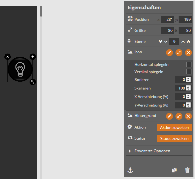Duplicate element using the copy icon
The height and width of the screenshot is (179, 195).
[174, 170]
